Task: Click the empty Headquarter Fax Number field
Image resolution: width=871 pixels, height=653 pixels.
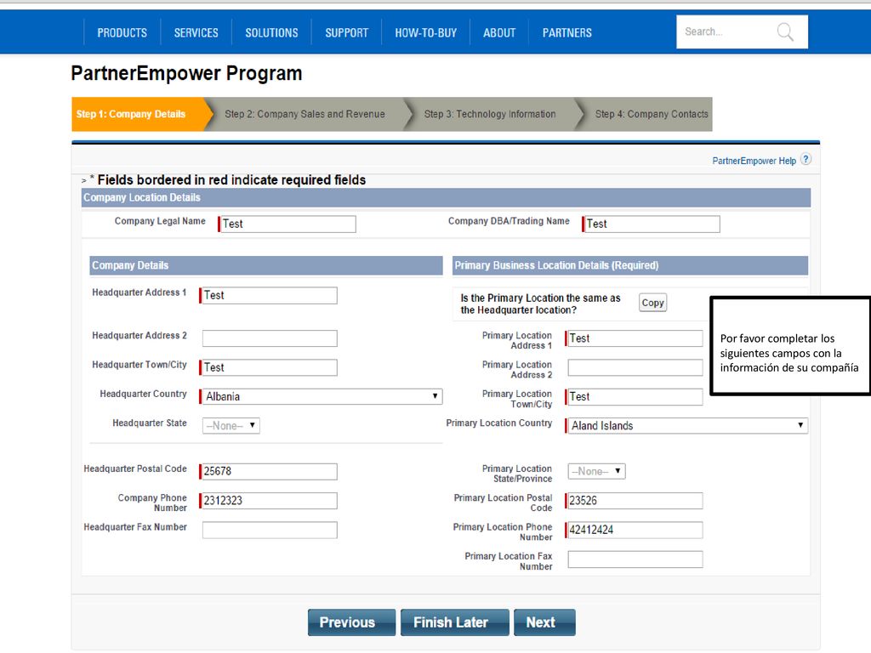Action: click(x=270, y=531)
